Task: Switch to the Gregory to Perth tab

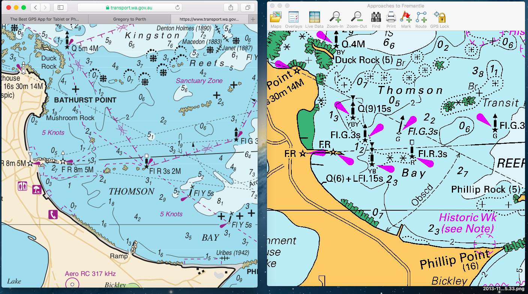Action: point(129,19)
